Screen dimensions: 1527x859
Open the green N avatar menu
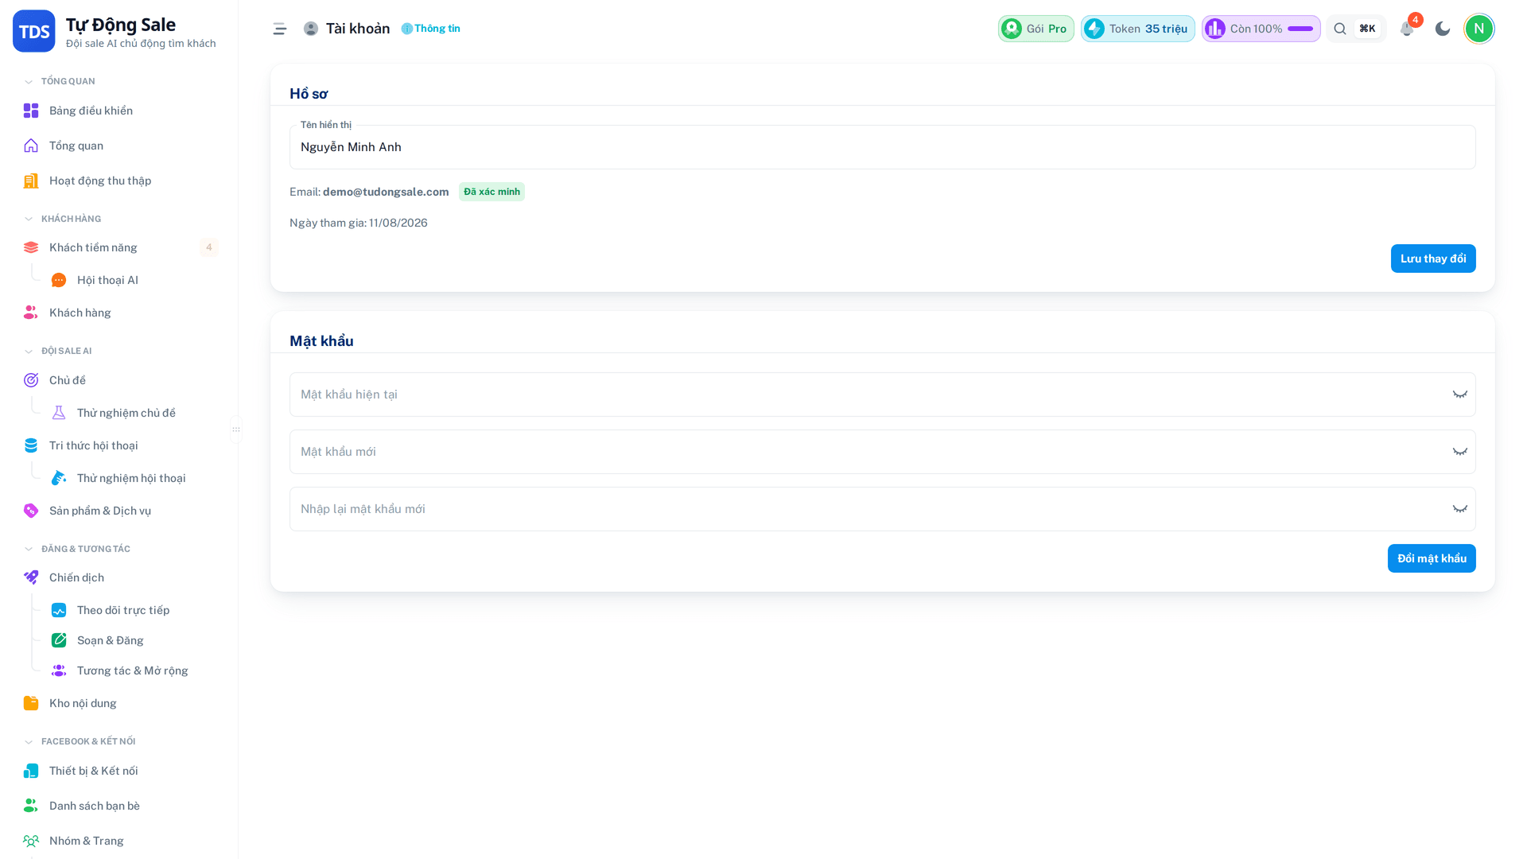(x=1479, y=29)
